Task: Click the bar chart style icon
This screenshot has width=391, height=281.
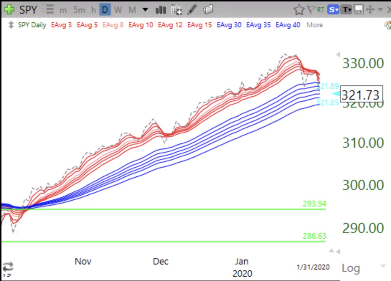Action: click(x=160, y=10)
